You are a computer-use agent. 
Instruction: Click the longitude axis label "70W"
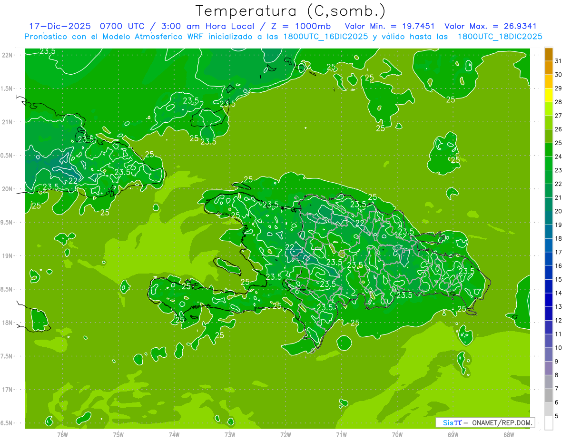(397, 434)
